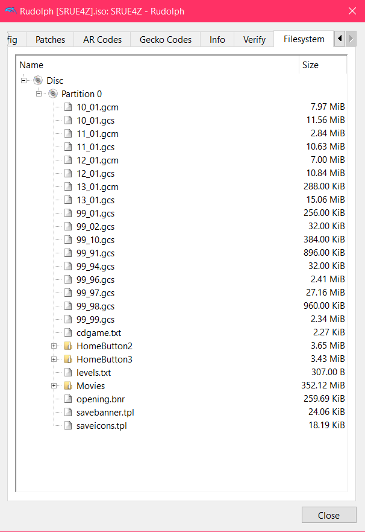This screenshot has width=365, height=532.
Task: Collapse the Disc tree node
Action: pos(23,80)
